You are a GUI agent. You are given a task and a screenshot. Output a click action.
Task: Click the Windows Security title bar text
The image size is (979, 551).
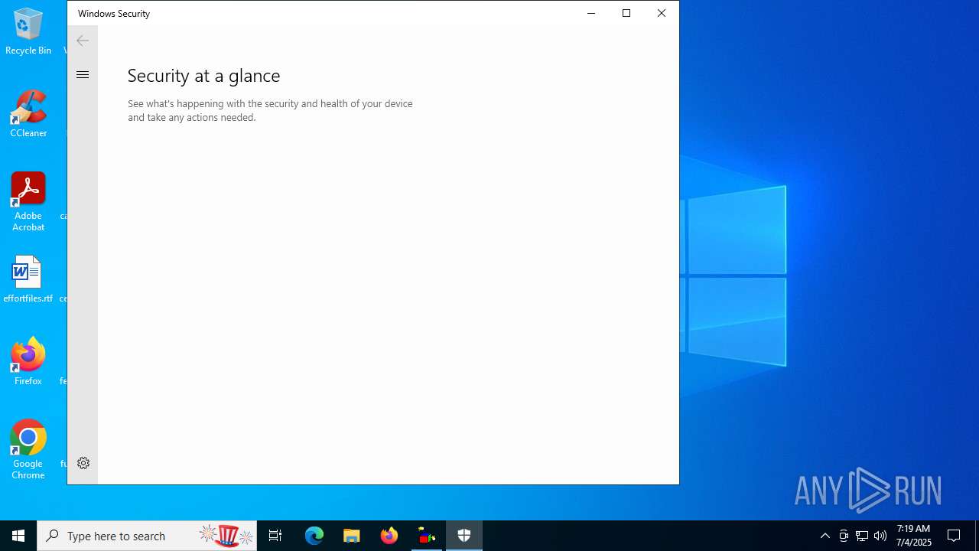click(114, 13)
